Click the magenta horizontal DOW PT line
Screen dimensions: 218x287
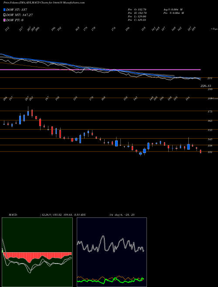[x=100, y=70]
